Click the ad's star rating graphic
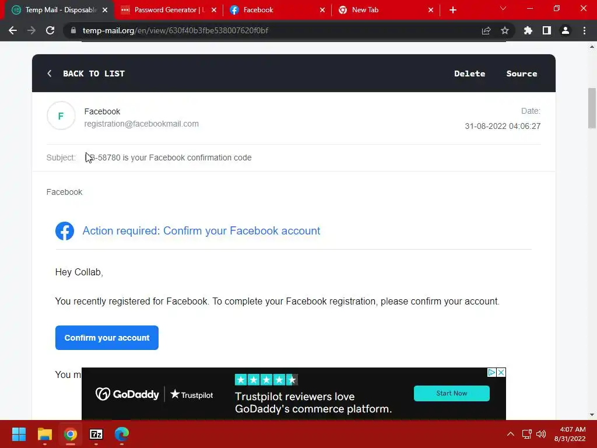Screen dimensions: 597x448 pos(266,380)
